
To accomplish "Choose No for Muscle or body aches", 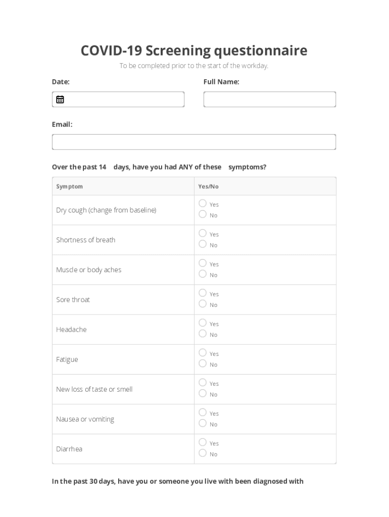I will click(203, 274).
